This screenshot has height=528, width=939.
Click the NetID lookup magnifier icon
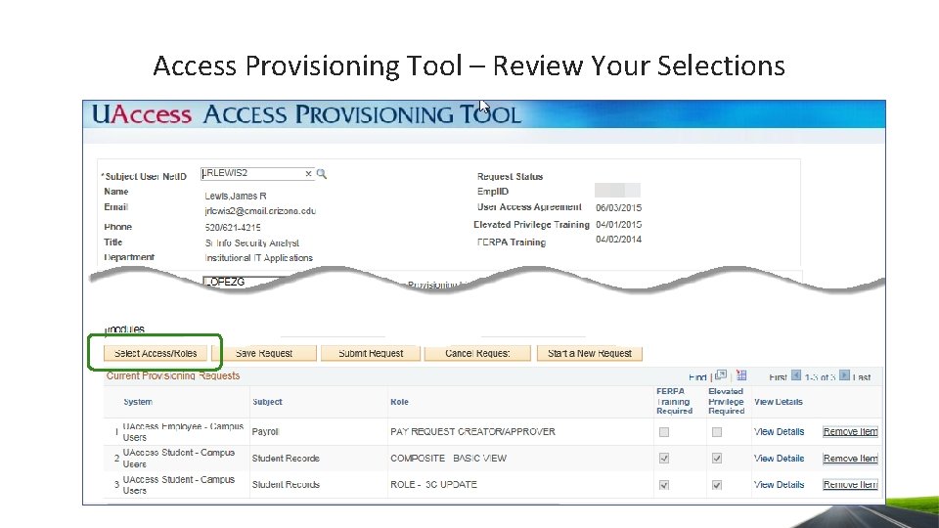click(322, 174)
